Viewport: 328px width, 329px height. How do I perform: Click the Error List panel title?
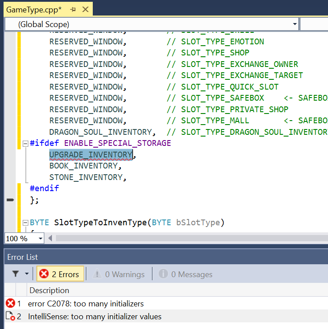[23, 257]
